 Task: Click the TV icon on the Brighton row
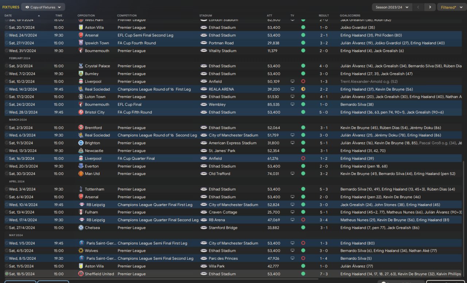tap(292, 143)
